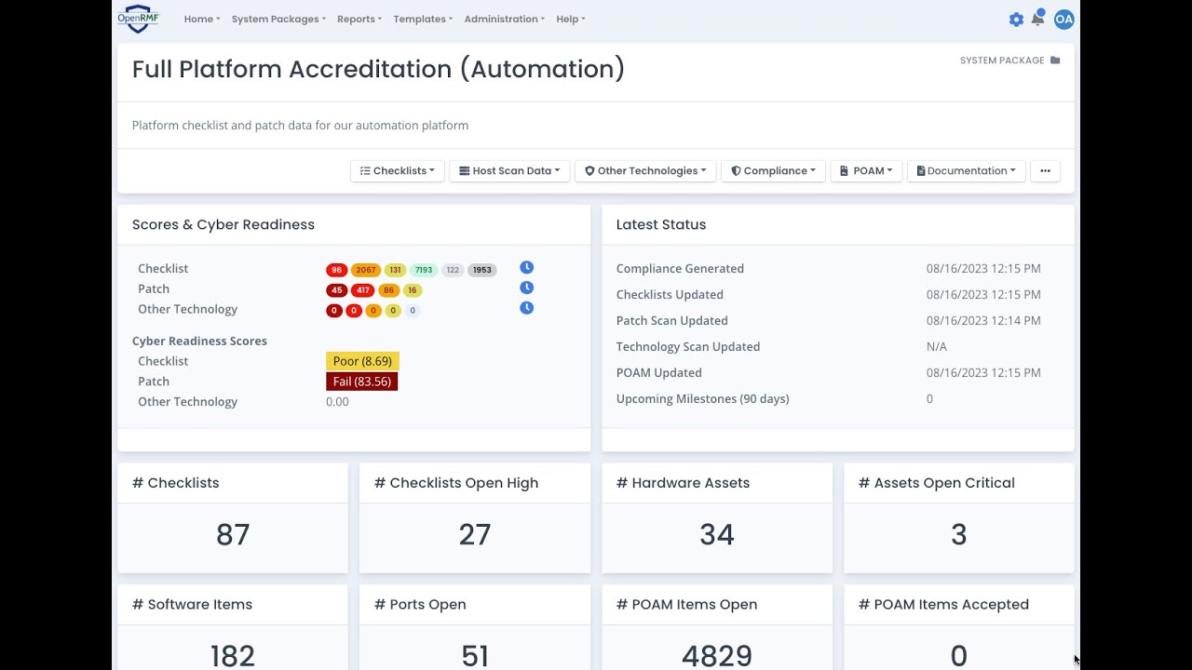Expand the POAM dropdown button
1192x670 pixels.
pos(866,171)
